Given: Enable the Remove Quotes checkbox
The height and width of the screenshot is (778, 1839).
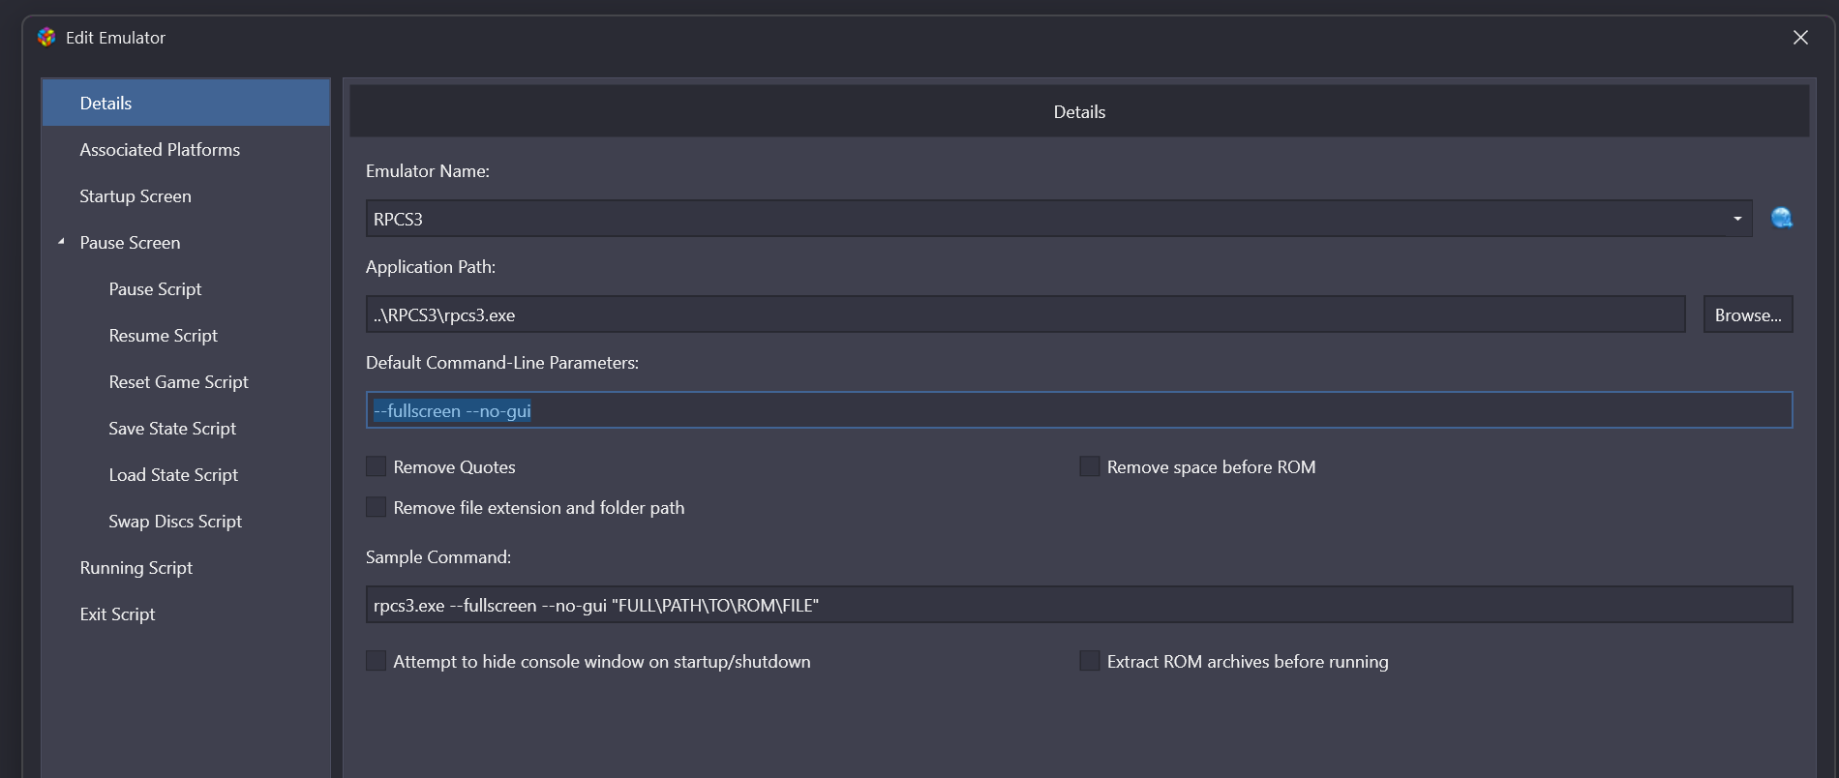Looking at the screenshot, I should (376, 466).
